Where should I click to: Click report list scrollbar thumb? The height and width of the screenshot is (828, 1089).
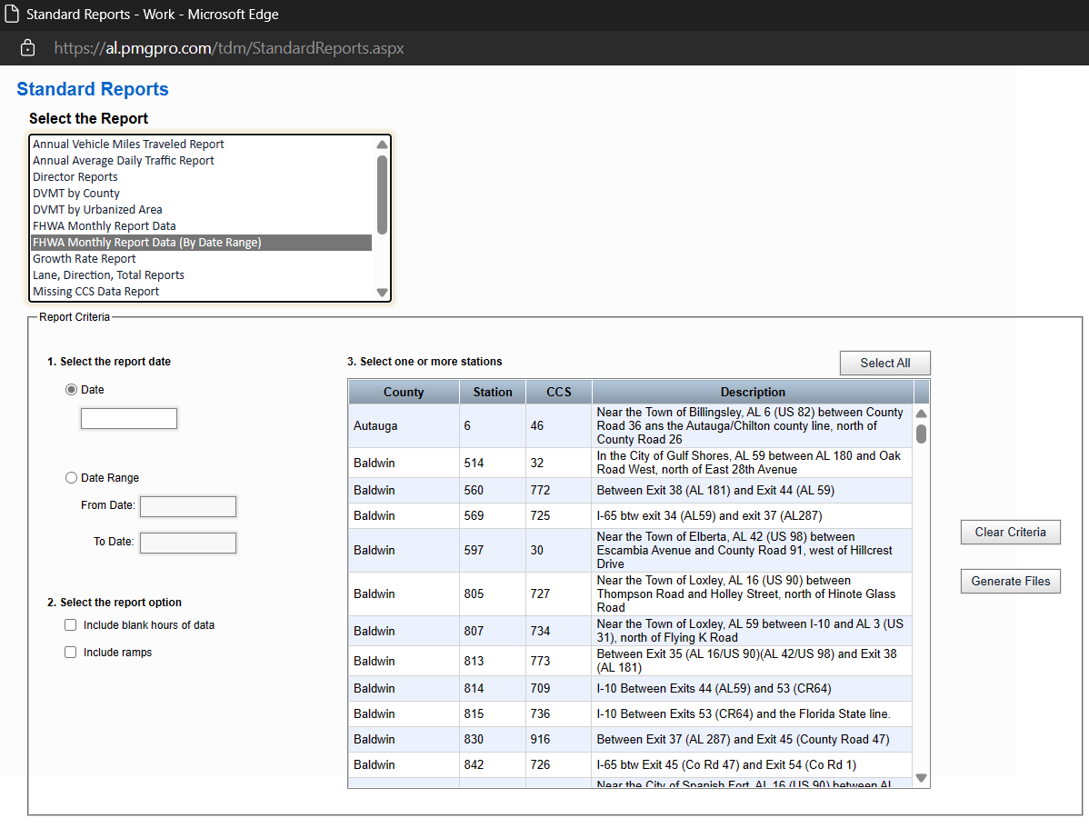(x=382, y=195)
